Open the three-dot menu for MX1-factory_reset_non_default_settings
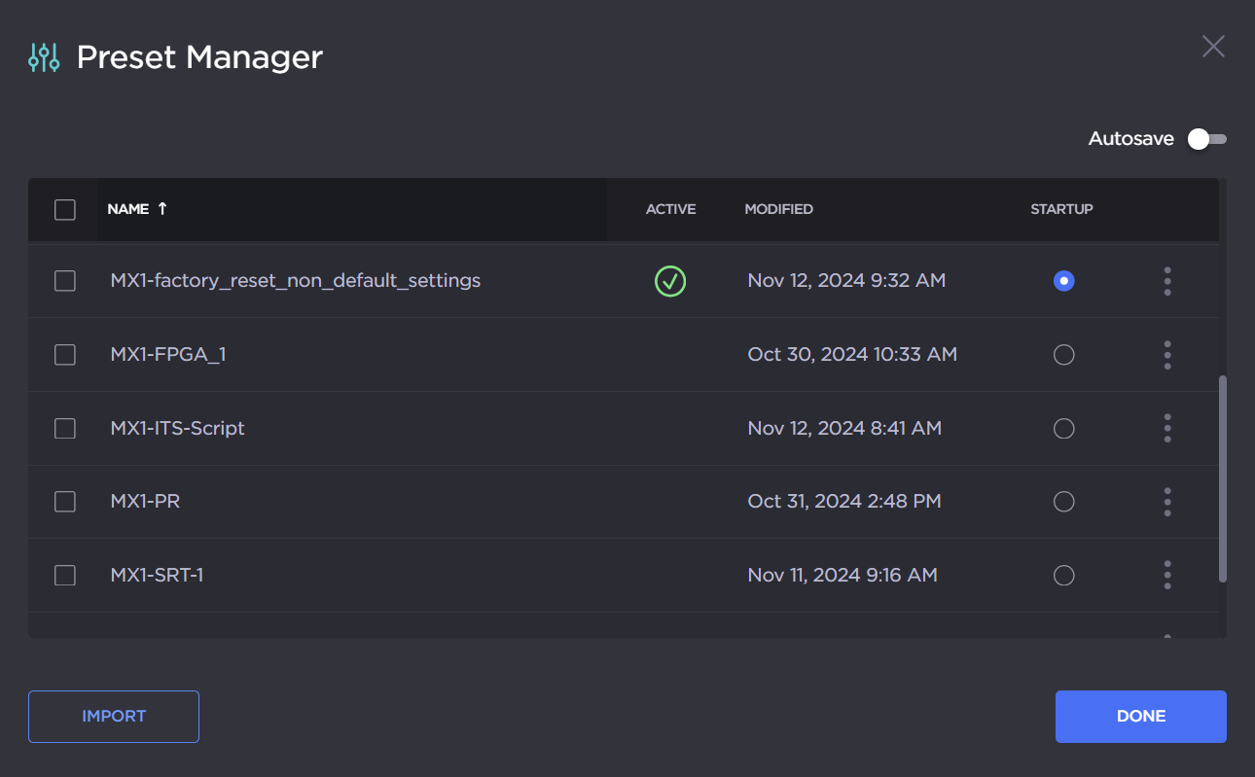Image resolution: width=1255 pixels, height=777 pixels. coord(1166,281)
